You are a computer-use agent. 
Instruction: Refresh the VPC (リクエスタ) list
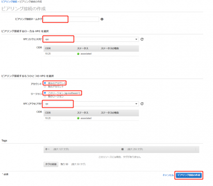pyautogui.click(x=142, y=39)
